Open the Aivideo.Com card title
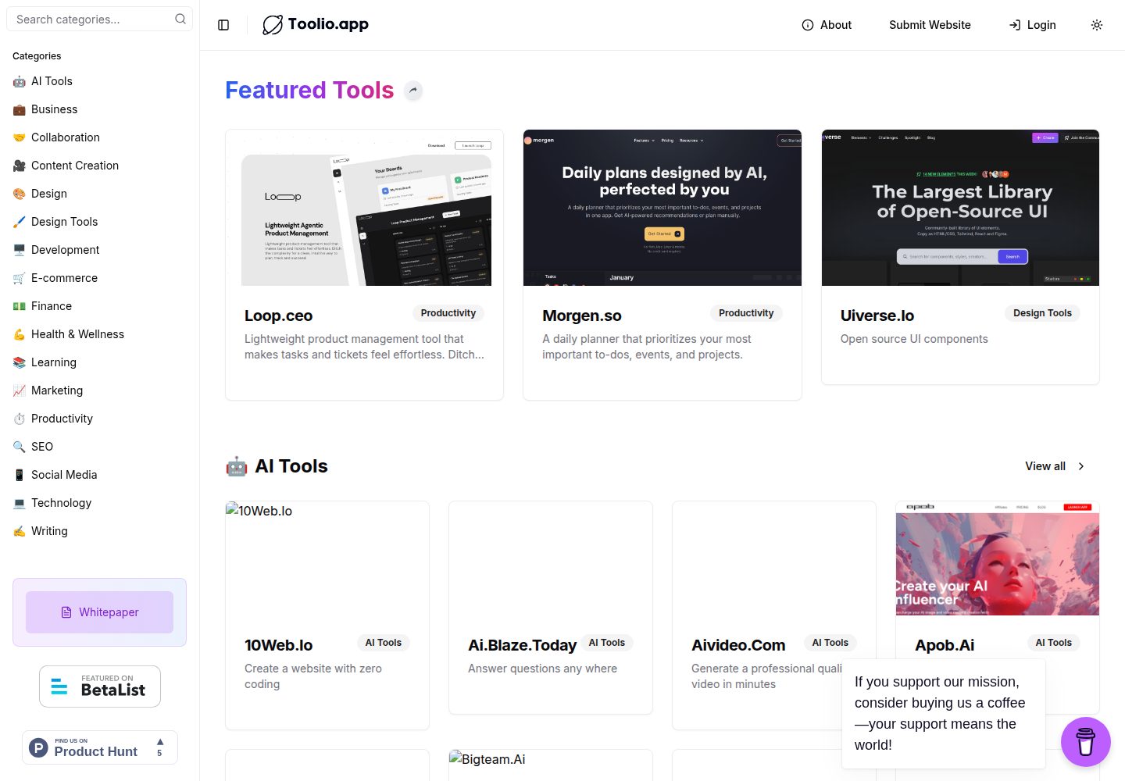Viewport: 1125px width, 781px height. (738, 645)
